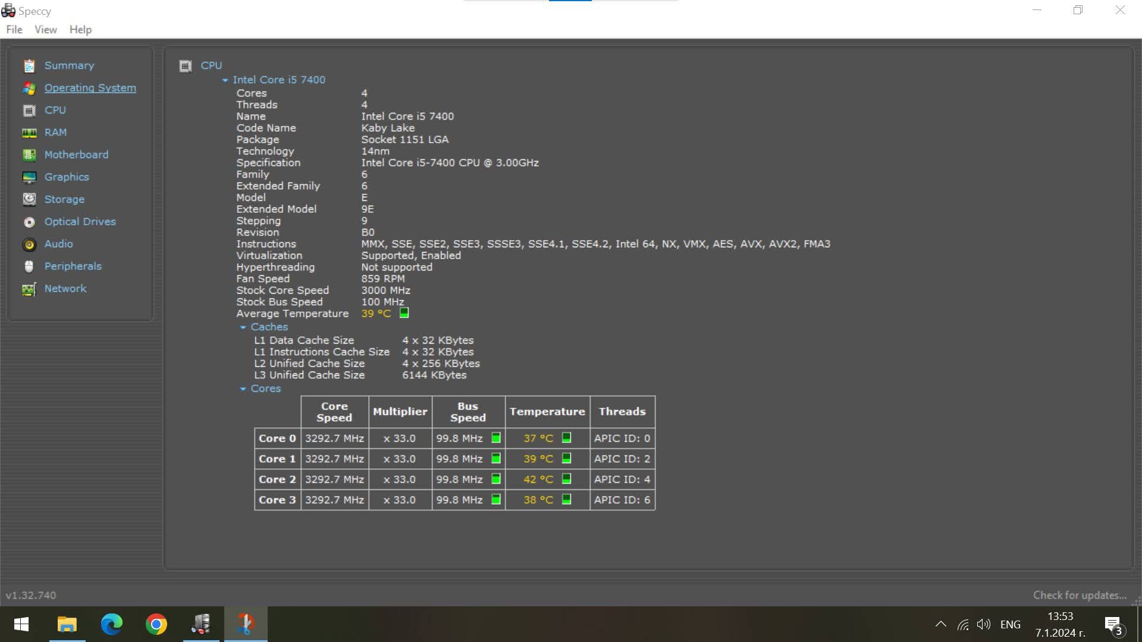The width and height of the screenshot is (1142, 642).
Task: Click Core 0 bus speed green indicator
Action: pyautogui.click(x=496, y=438)
